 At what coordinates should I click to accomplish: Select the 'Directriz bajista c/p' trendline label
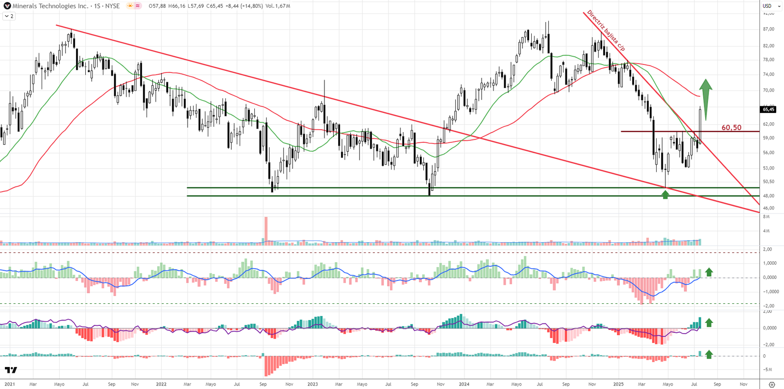[606, 30]
